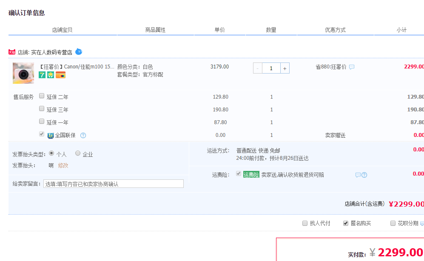The image size is (424, 261).
Task: Click 修改 to edit invoice title
Action: [63, 165]
